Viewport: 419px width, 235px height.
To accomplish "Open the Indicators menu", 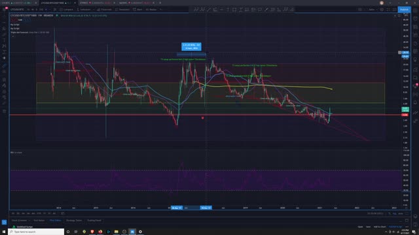I will point(84,9).
